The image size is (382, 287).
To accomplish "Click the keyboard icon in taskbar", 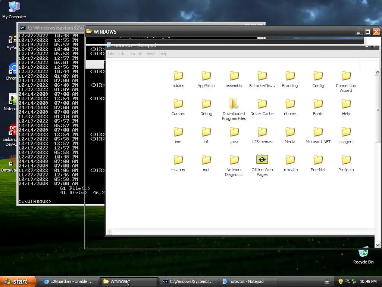I will click(327, 282).
